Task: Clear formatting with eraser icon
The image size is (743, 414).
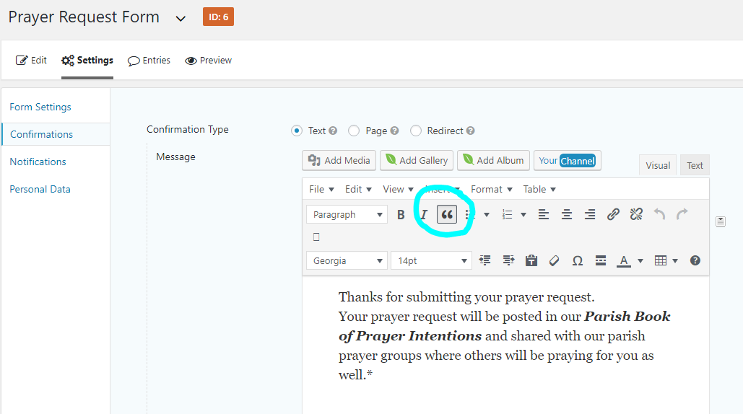Action: click(x=555, y=260)
